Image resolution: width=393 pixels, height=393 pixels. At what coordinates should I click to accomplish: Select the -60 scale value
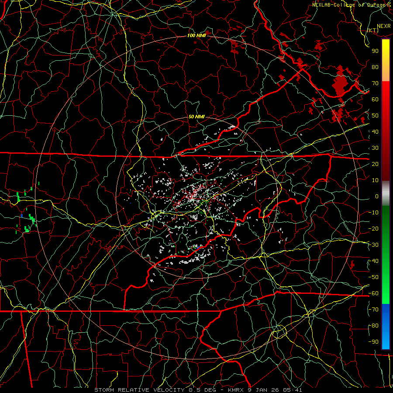tap(374, 293)
